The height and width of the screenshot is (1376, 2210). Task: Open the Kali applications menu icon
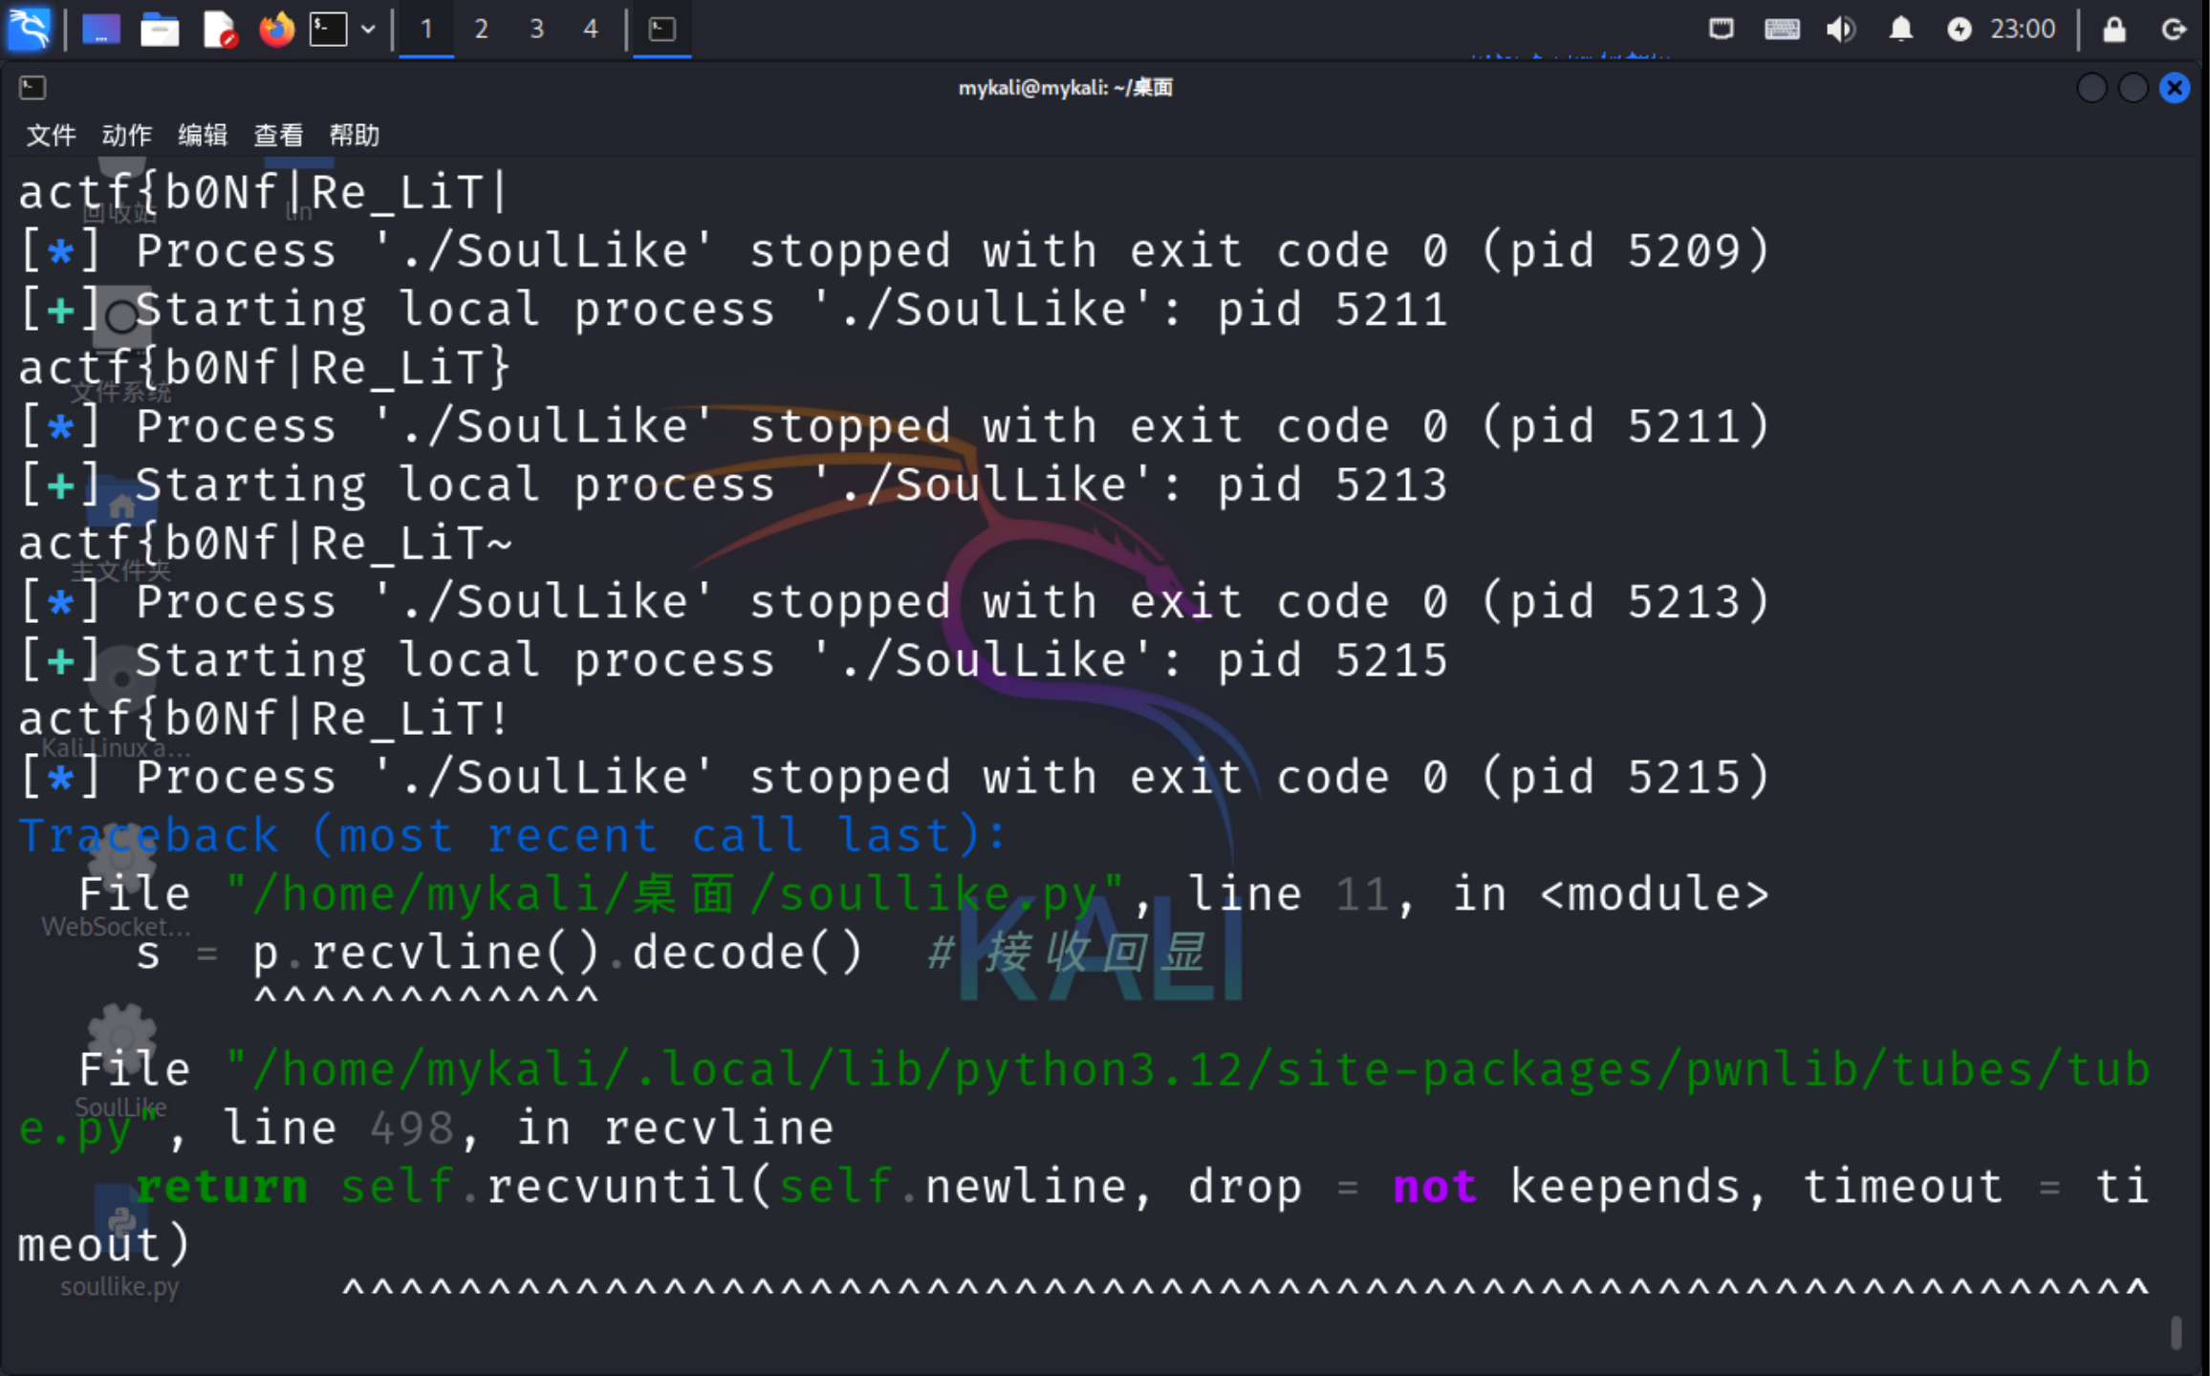tap(29, 29)
